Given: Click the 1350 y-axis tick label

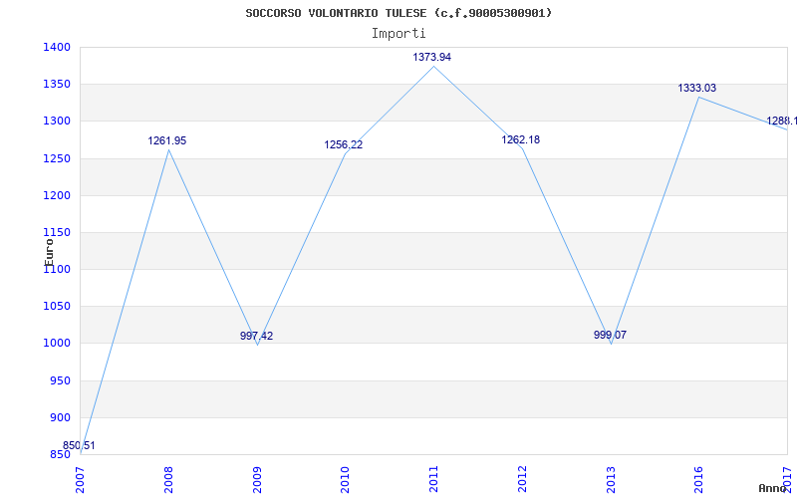Looking at the screenshot, I should [x=57, y=85].
